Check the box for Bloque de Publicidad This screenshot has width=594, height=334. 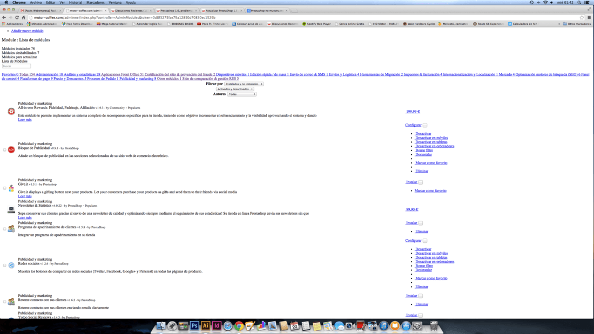click(x=4, y=150)
